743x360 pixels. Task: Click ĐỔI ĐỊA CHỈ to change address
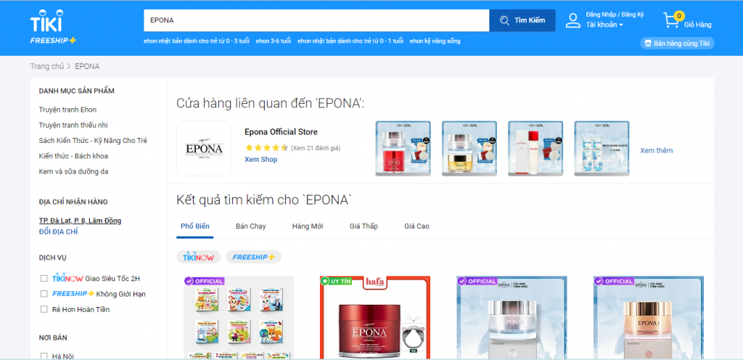58,232
